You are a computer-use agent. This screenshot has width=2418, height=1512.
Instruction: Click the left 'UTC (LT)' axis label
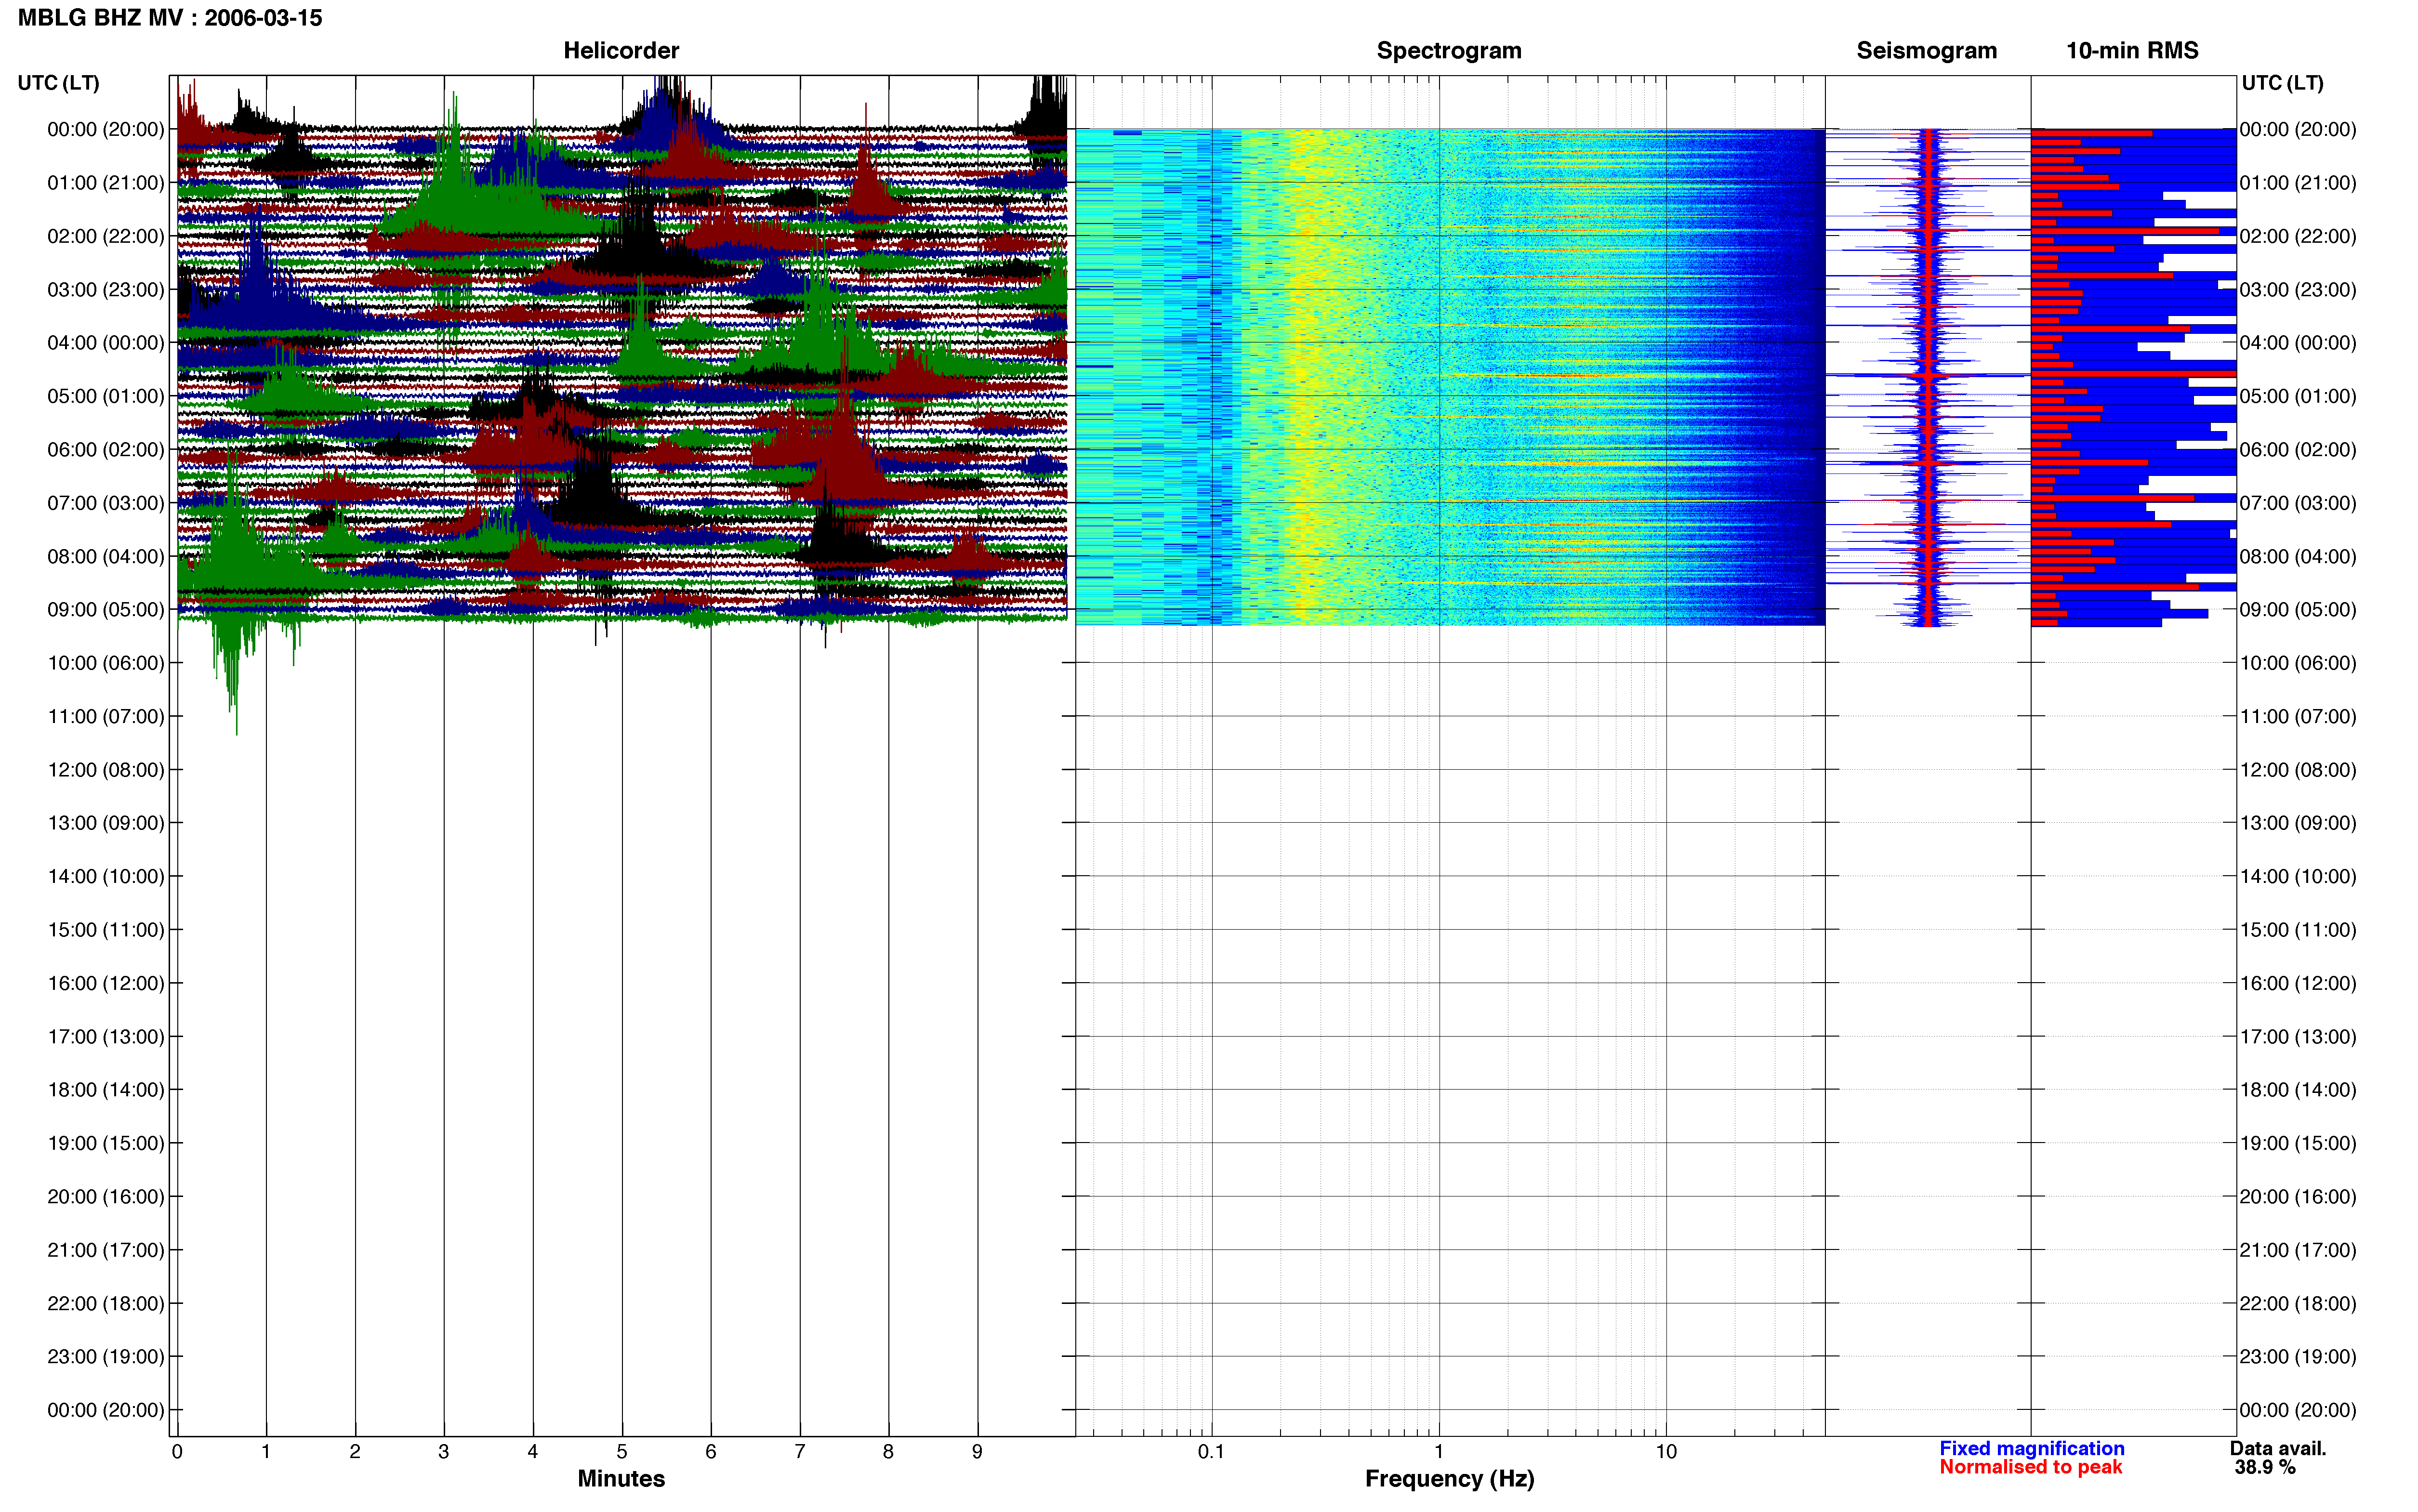point(59,83)
